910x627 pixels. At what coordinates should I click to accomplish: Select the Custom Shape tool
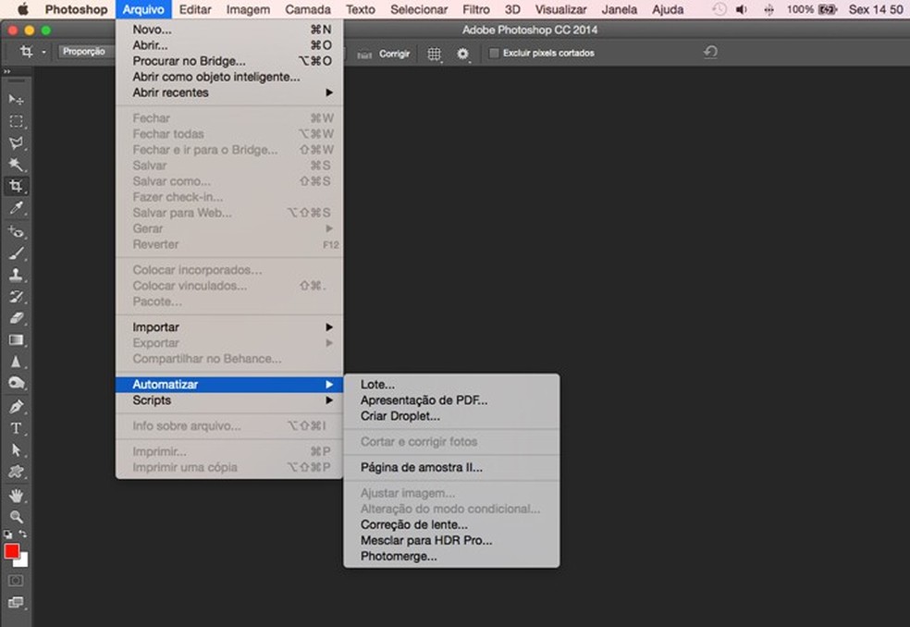pos(16,472)
